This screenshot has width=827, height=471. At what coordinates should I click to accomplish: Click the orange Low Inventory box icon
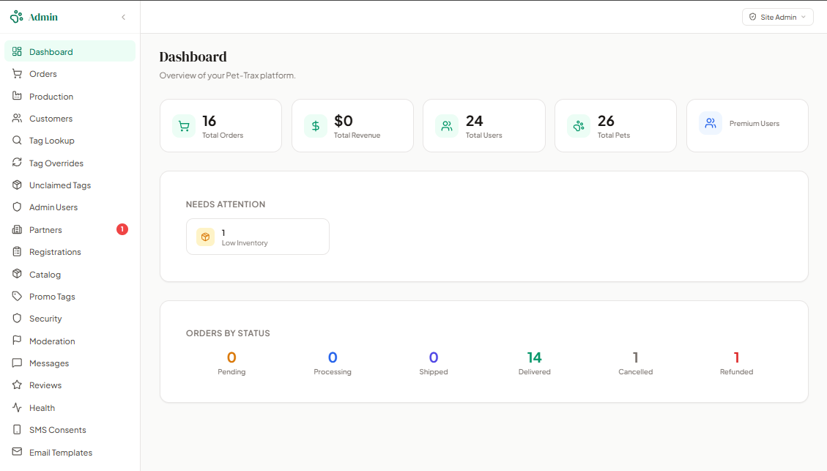click(205, 237)
